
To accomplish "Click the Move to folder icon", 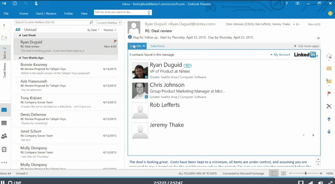I will pyautogui.click(x=329, y=81).
